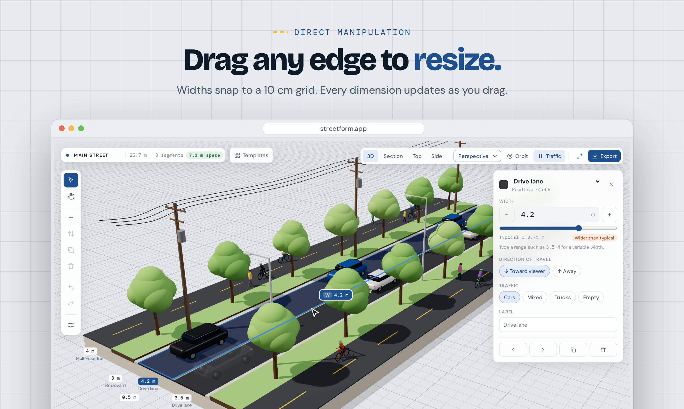Select Toward viewer direction

pyautogui.click(x=524, y=271)
